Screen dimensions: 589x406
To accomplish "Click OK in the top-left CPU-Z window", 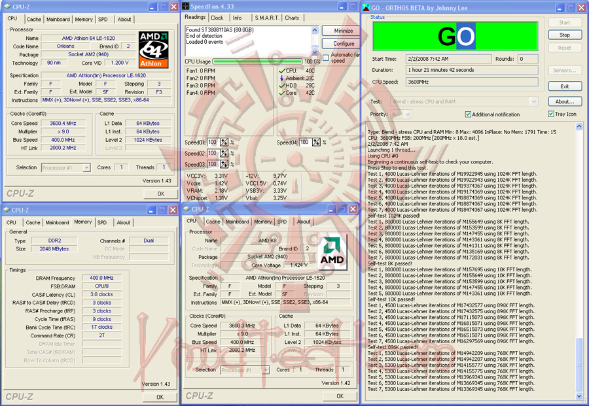I will click(161, 194).
